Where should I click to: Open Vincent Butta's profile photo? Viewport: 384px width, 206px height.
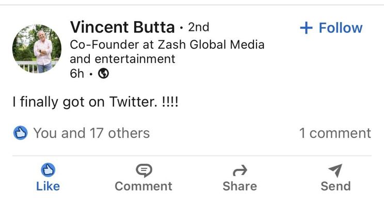(37, 48)
